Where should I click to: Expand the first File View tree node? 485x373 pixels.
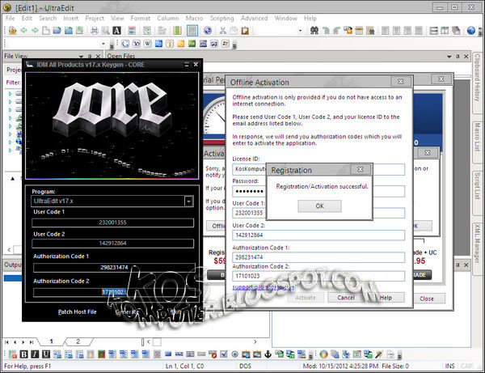click(x=10, y=93)
